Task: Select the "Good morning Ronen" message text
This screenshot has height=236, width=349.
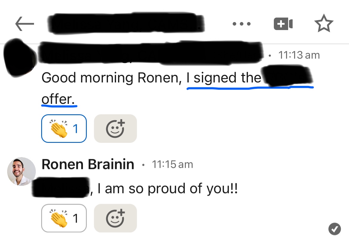Action: click(x=110, y=78)
